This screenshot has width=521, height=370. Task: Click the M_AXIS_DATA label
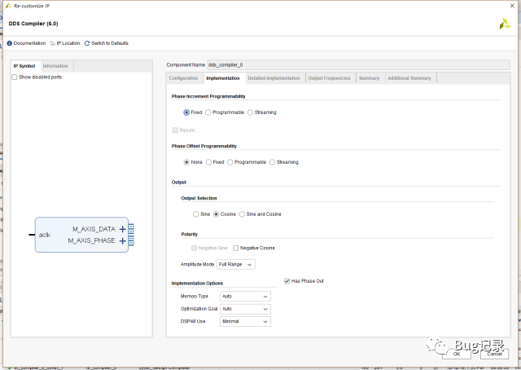pyautogui.click(x=94, y=229)
